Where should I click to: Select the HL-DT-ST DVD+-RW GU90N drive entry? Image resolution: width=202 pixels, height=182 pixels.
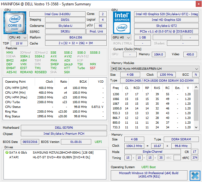55,157
